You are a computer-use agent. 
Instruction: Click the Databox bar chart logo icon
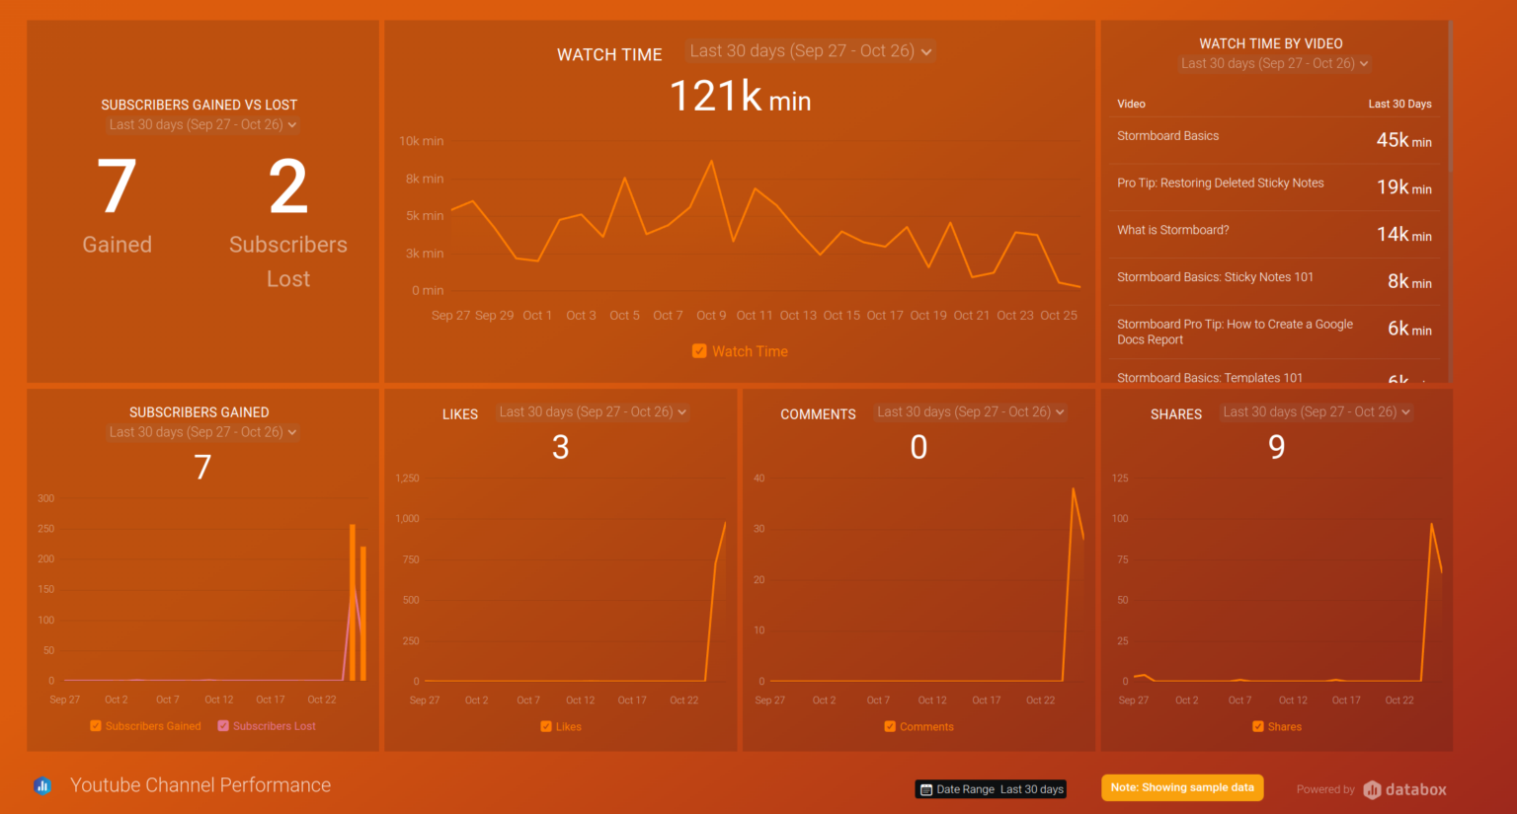tap(42, 784)
